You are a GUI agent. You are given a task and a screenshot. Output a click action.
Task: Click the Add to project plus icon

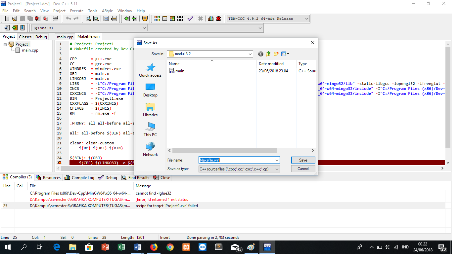pyautogui.click(x=127, y=18)
